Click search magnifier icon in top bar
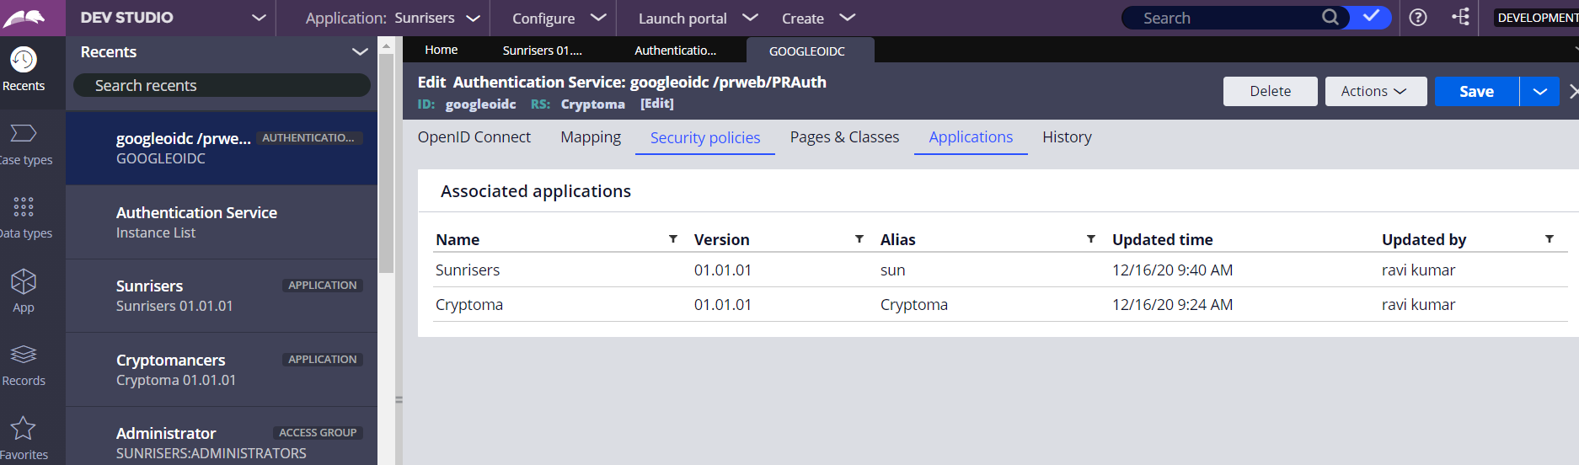Viewport: 1579px width, 465px height. click(x=1330, y=18)
